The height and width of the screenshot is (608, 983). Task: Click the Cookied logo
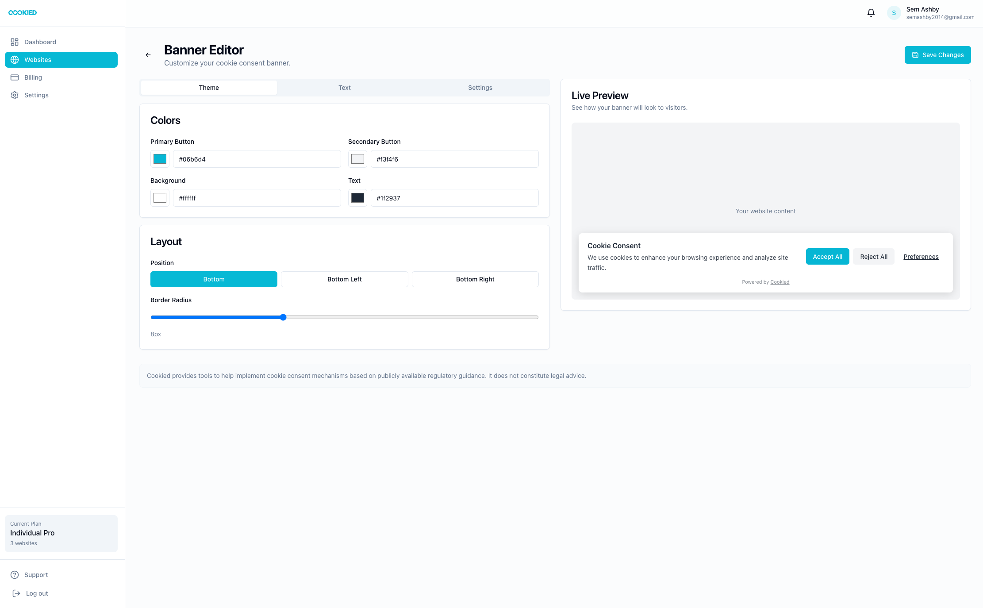coord(22,12)
